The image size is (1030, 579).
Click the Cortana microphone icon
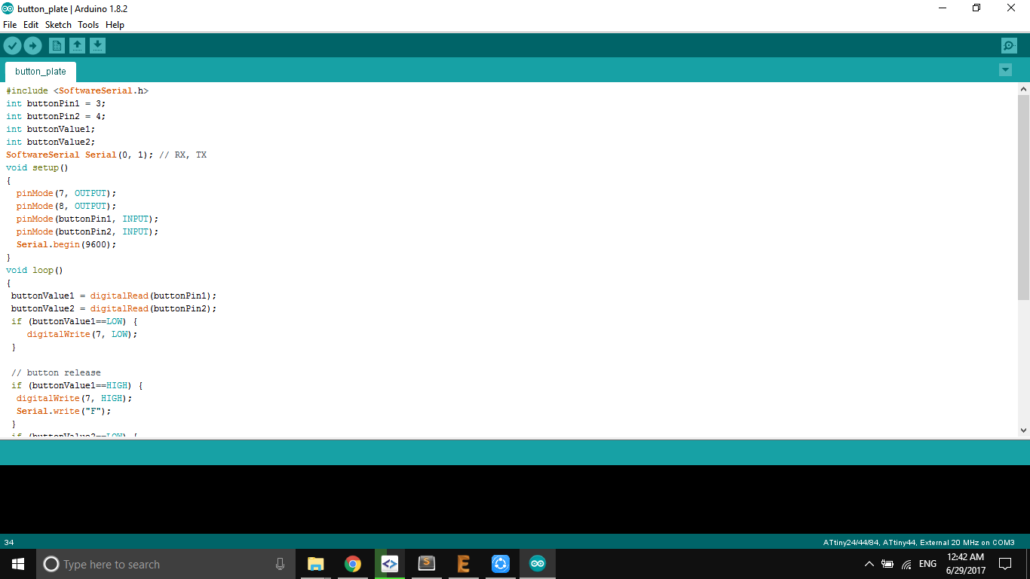(x=280, y=564)
